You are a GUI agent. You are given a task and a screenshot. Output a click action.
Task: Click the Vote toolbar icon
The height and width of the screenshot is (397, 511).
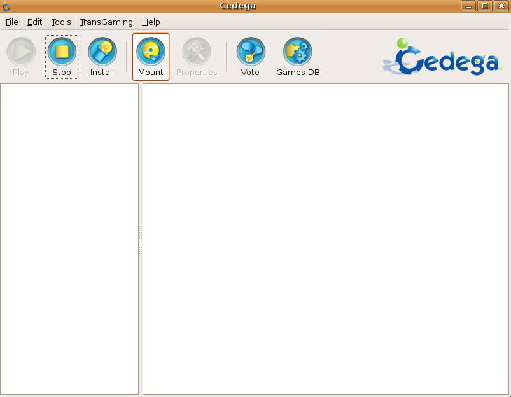(x=250, y=52)
